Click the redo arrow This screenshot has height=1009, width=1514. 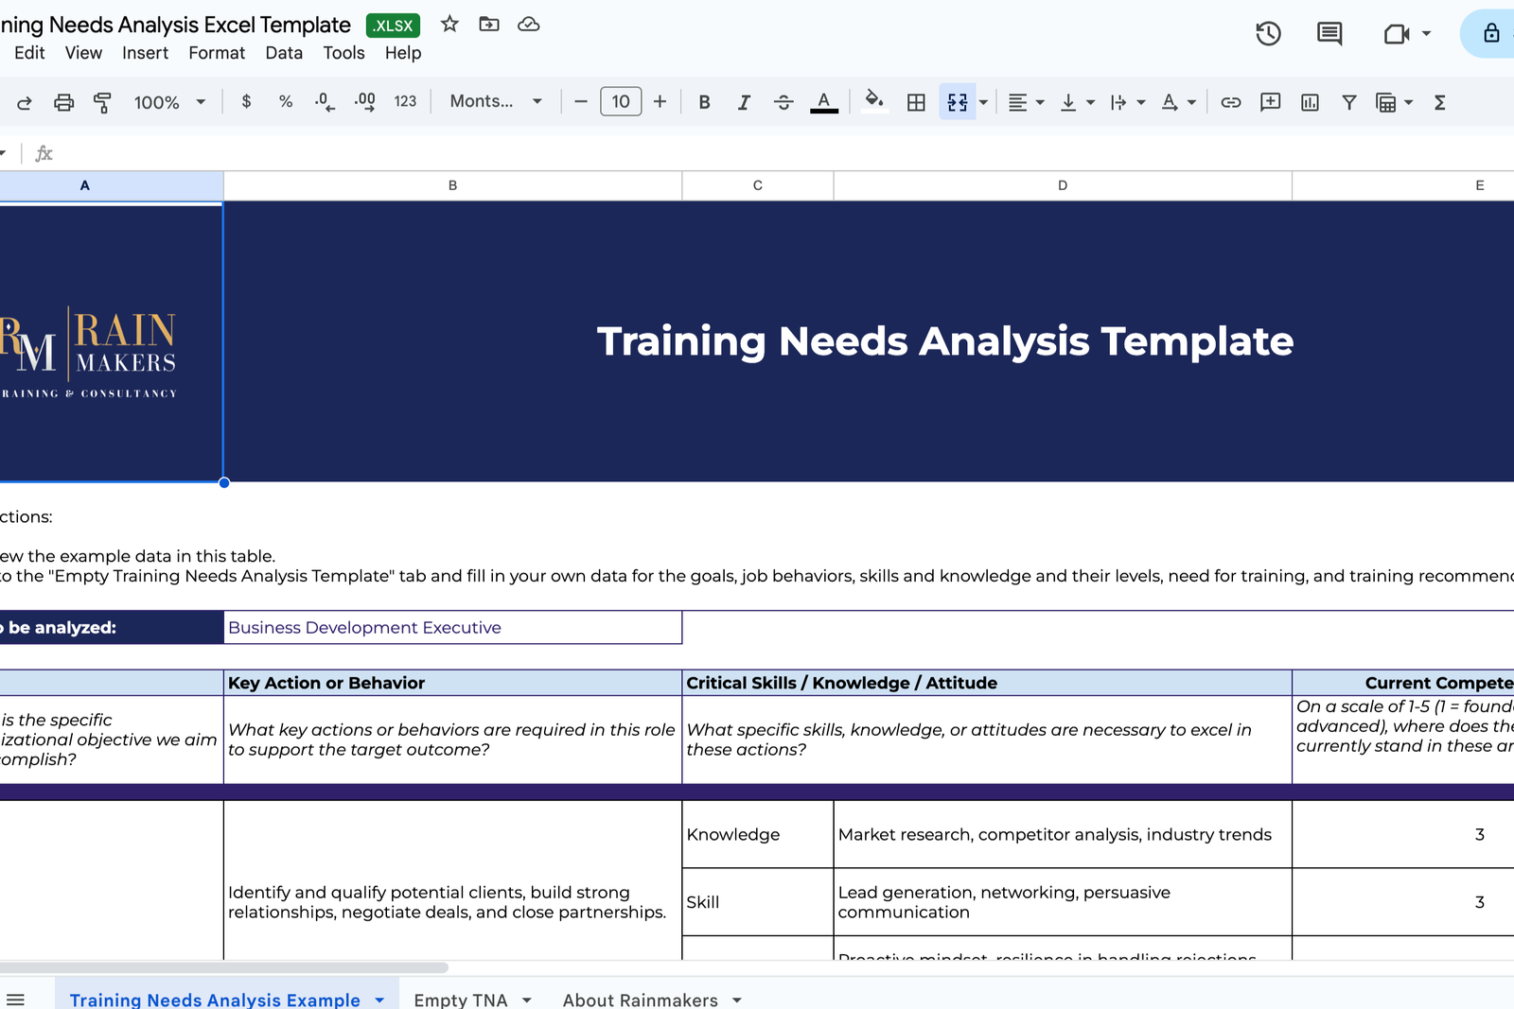click(25, 102)
